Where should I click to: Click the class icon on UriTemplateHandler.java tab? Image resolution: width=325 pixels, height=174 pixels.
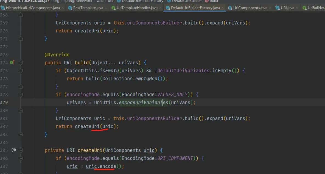tap(113, 8)
